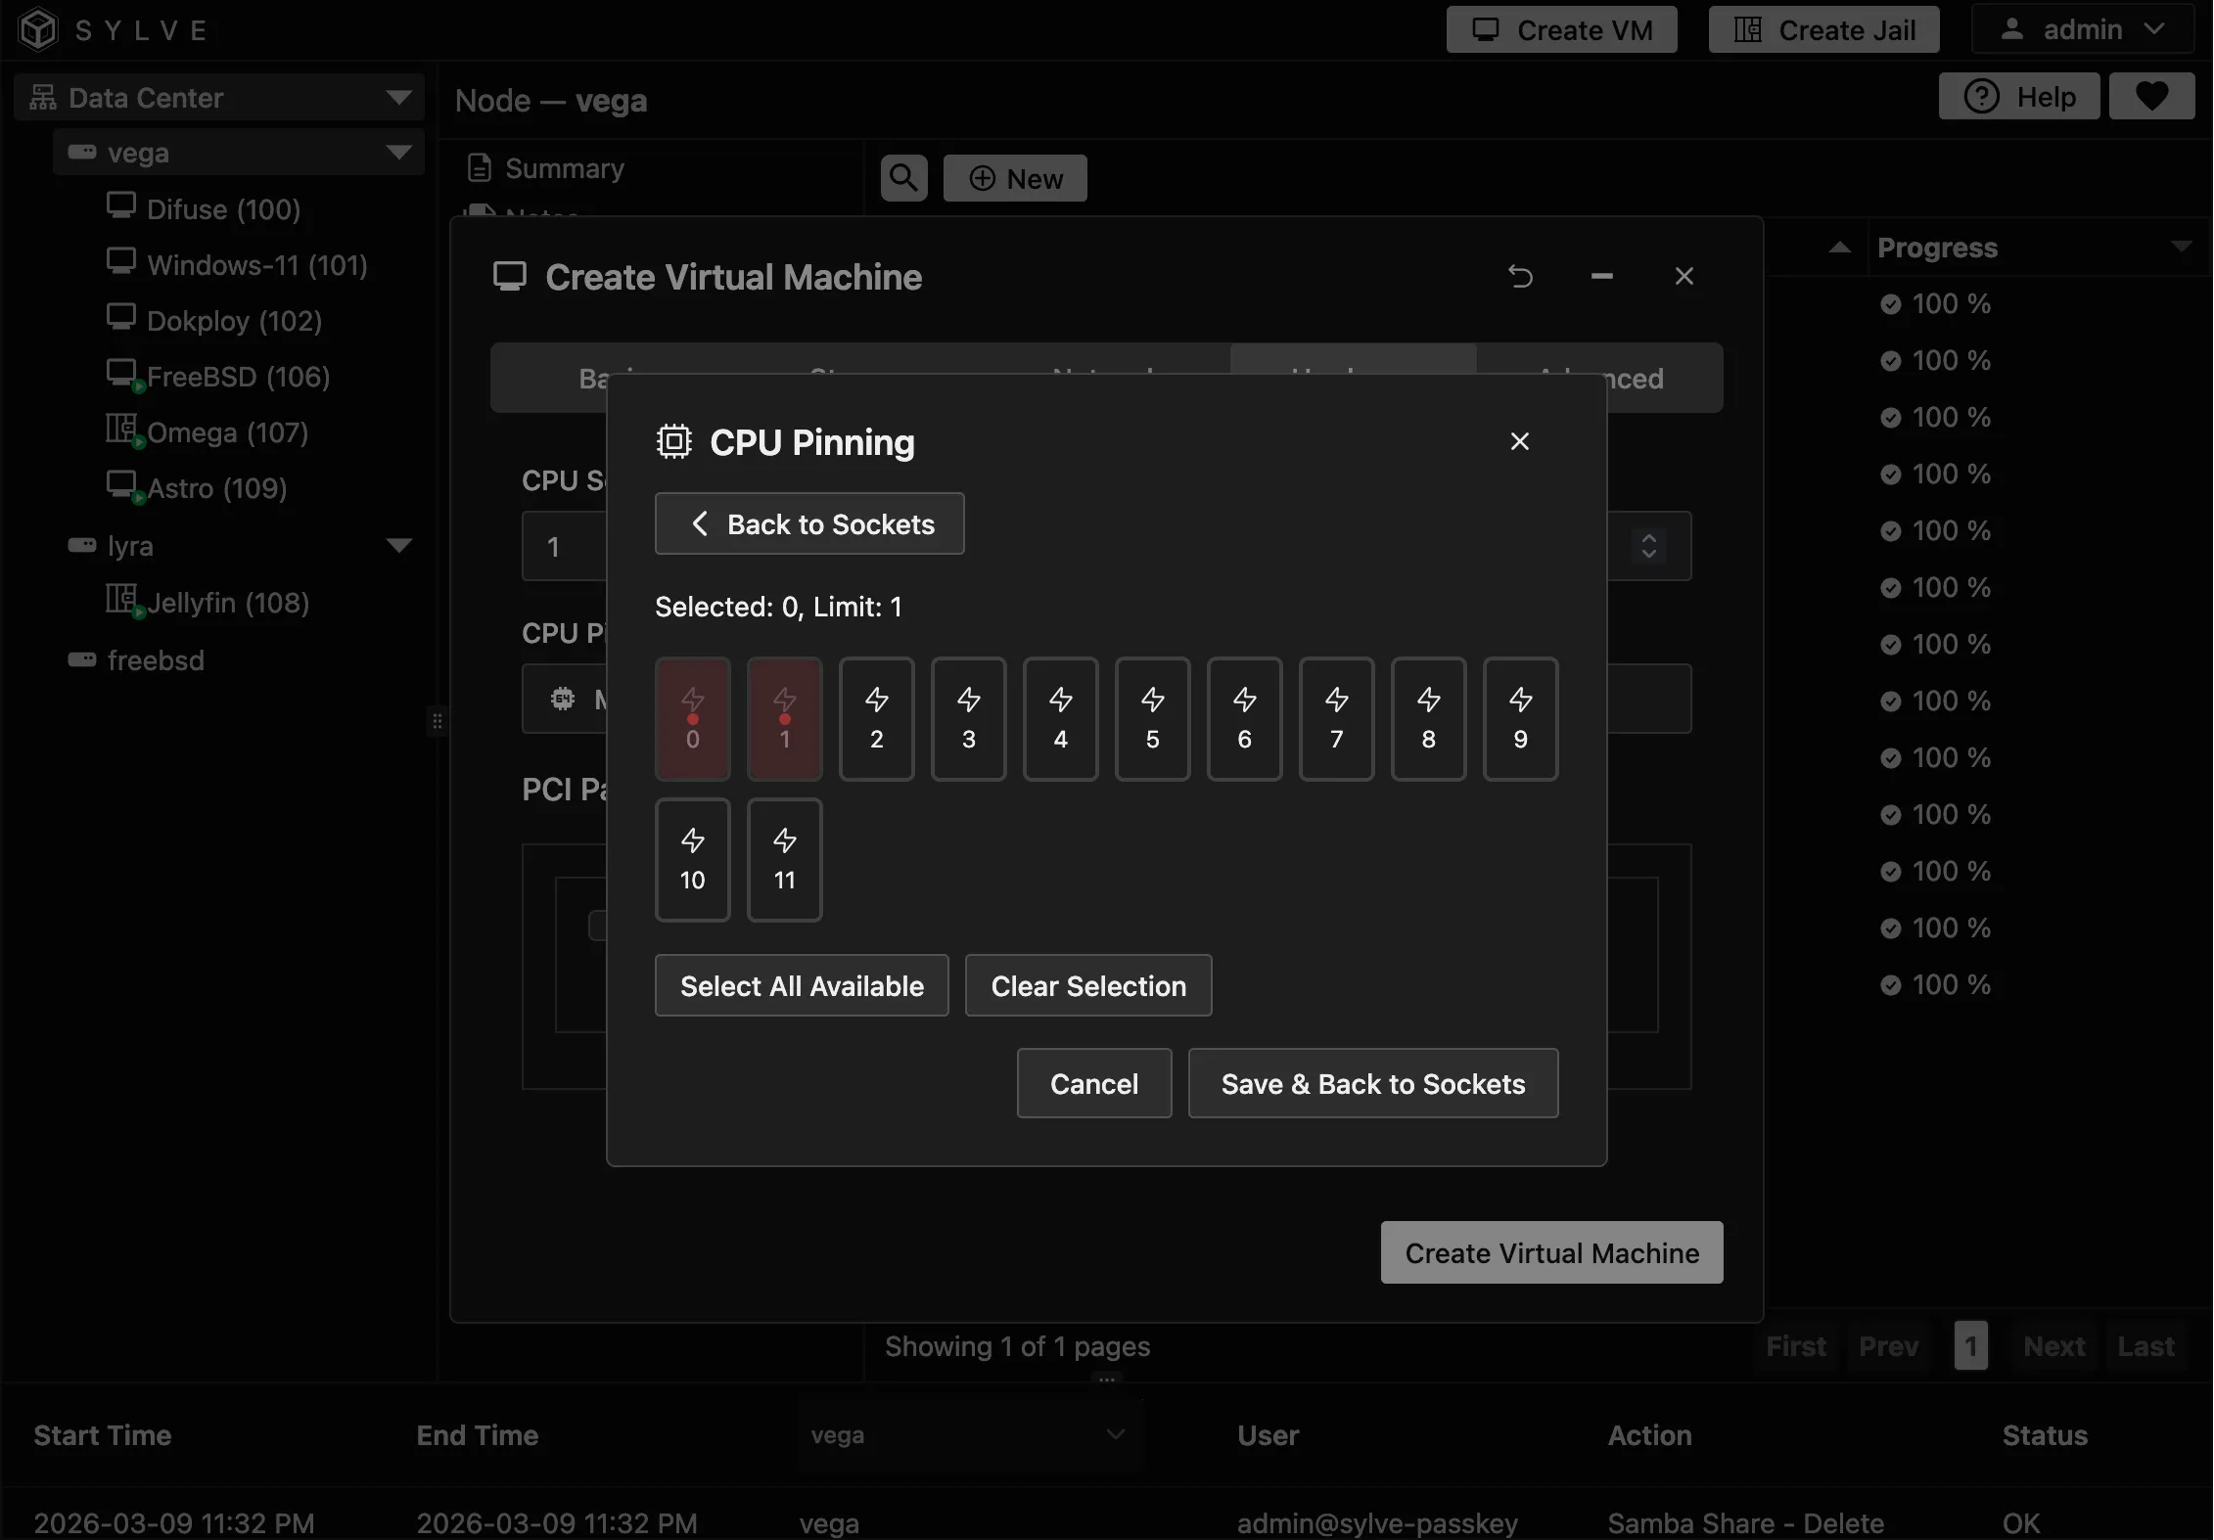Open the admin user dropdown
Viewport: 2214px width, 1540px height.
(x=2081, y=29)
